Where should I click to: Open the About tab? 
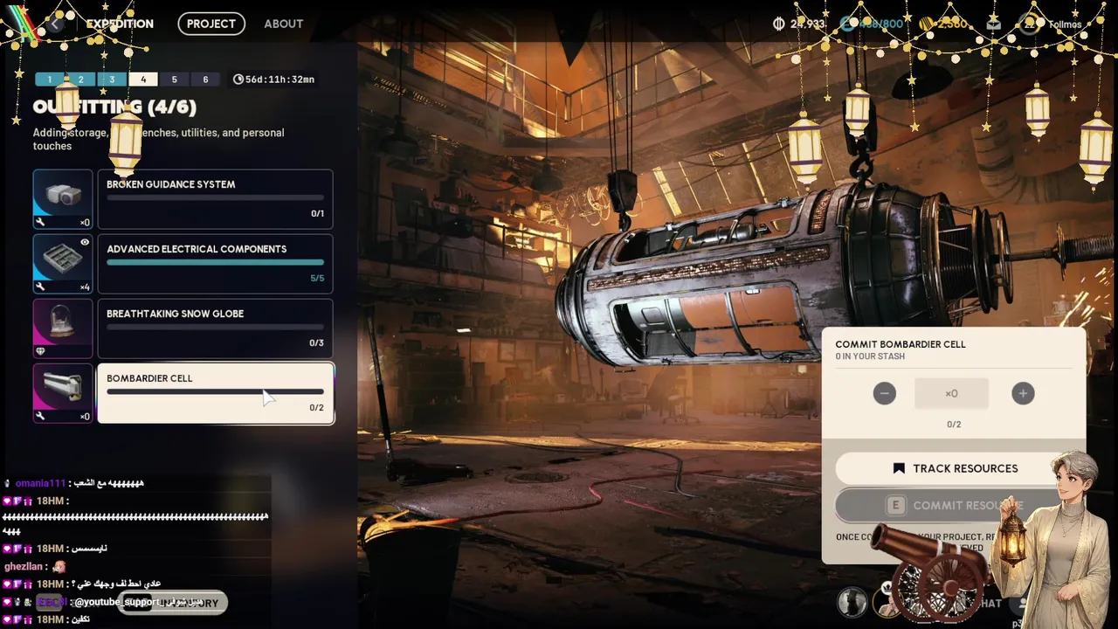(284, 24)
